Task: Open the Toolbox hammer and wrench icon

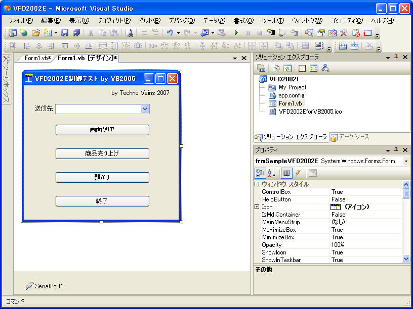Action: 344,33
